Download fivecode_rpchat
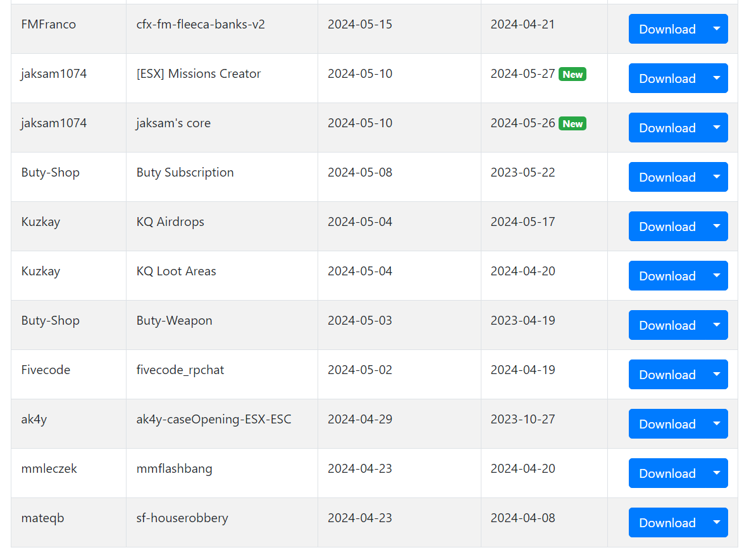Viewport: 749px width, 550px height. click(x=667, y=375)
